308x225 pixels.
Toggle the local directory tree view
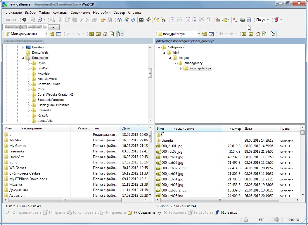[x=120, y=34]
